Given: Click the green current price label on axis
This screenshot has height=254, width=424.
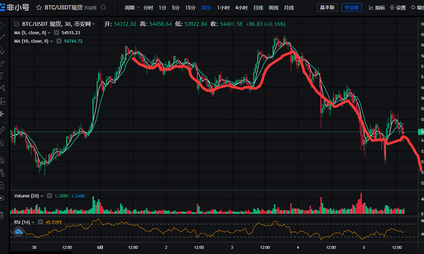Looking at the screenshot, I should coord(421,132).
